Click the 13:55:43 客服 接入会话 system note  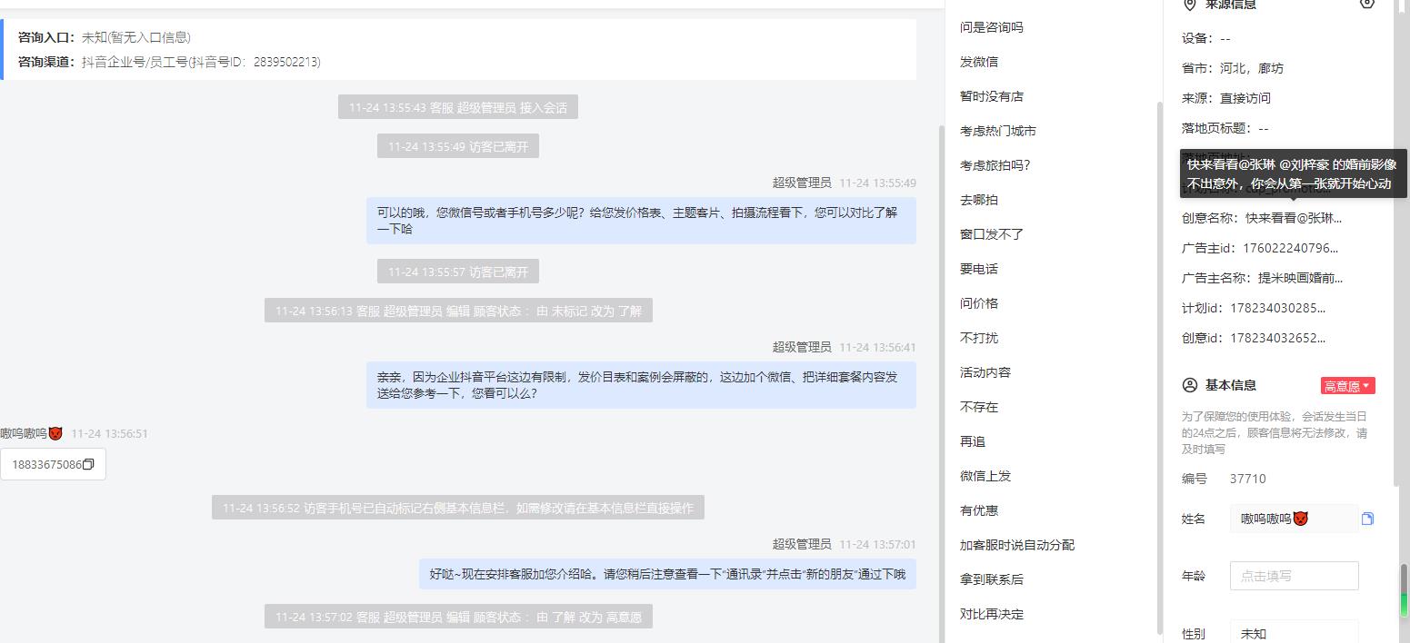coord(458,107)
